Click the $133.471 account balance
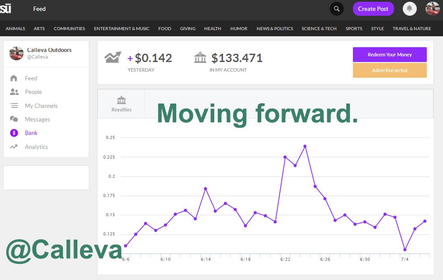The image size is (443, 280). (x=237, y=58)
